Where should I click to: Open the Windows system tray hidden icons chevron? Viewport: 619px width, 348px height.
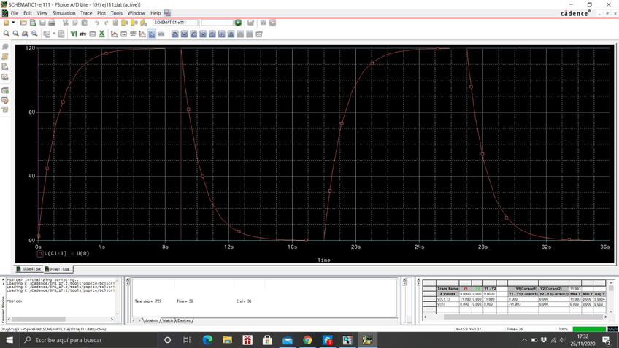click(524, 340)
